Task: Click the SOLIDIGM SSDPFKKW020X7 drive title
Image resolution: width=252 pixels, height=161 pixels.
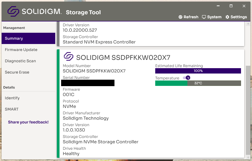Action: click(123, 57)
